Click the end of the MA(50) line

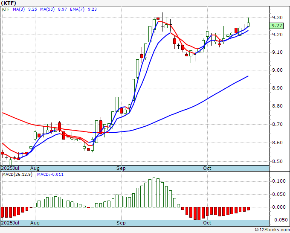[x=248, y=76]
